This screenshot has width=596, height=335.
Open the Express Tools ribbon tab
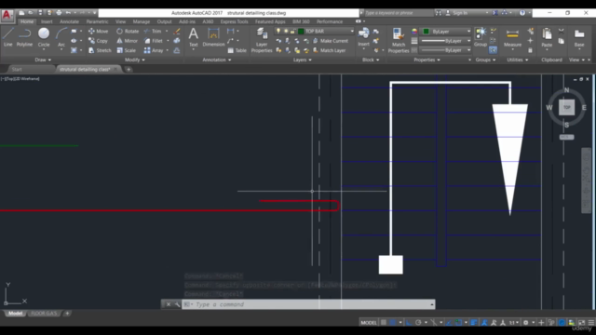(234, 21)
